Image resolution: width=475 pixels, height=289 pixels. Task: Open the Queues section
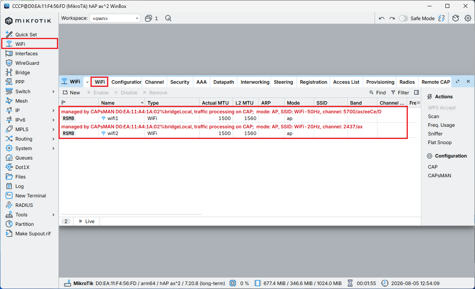pyautogui.click(x=24, y=158)
